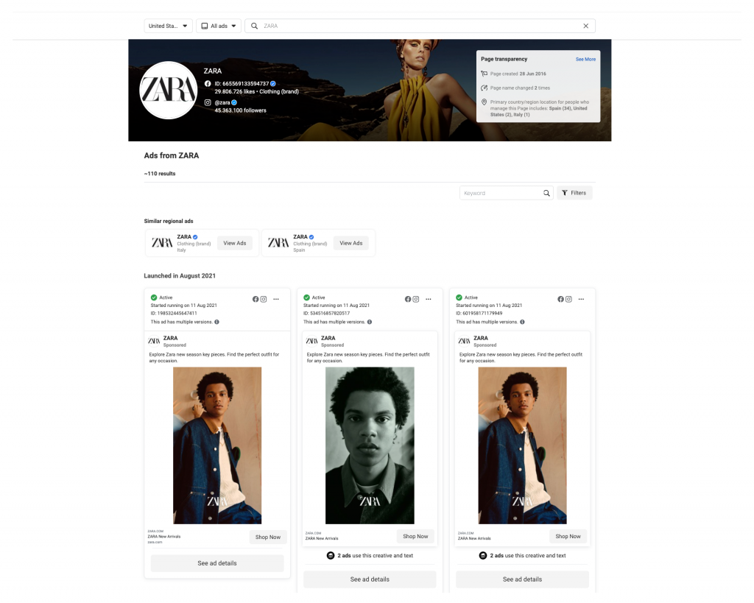Click the Instagram platform icon on ad 534516857820517

click(x=416, y=299)
